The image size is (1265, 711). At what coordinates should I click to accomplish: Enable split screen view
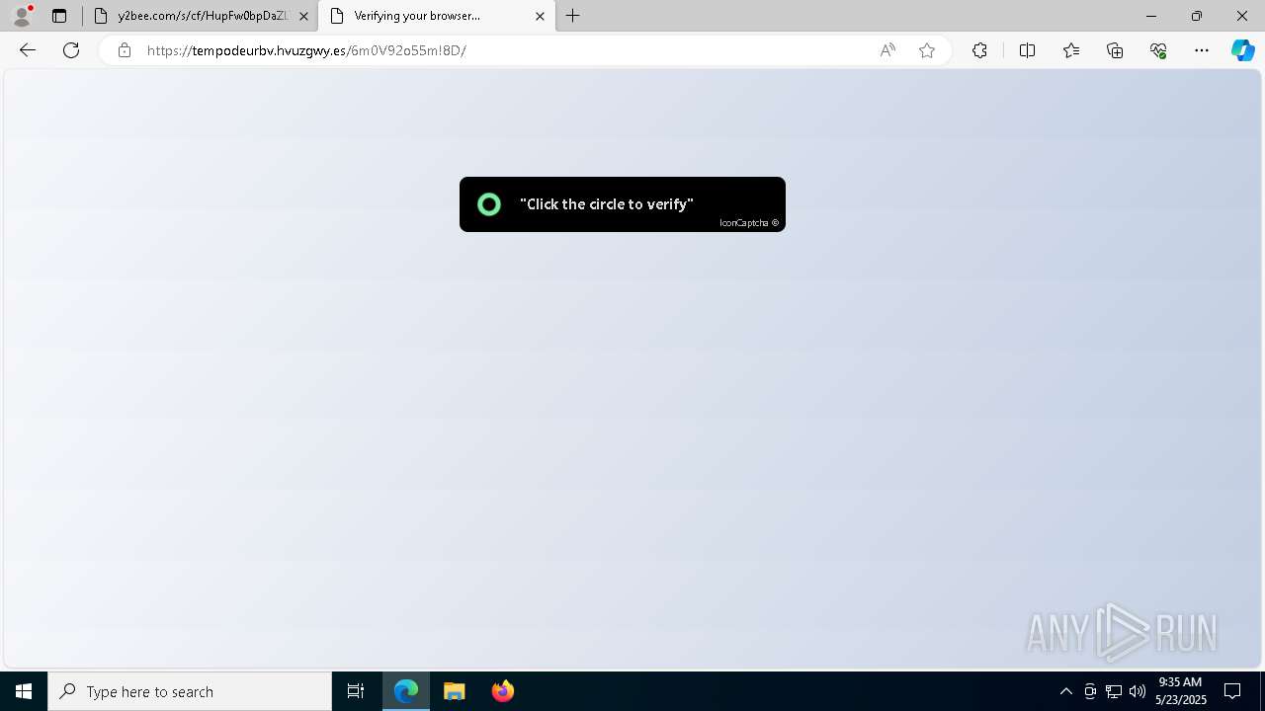1027,50
